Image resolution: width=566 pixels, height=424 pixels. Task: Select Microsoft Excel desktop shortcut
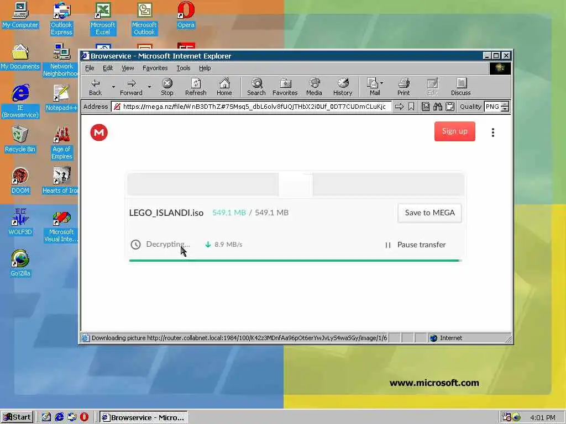tap(103, 19)
